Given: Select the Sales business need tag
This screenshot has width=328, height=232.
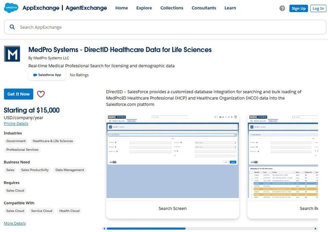Looking at the screenshot, I should point(10,170).
